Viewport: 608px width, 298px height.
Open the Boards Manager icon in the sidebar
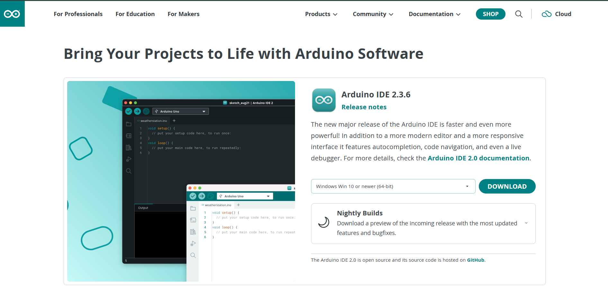pos(129,135)
